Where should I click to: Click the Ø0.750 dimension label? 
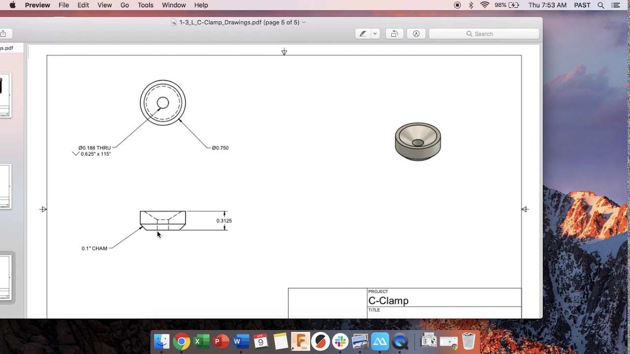[x=220, y=148]
